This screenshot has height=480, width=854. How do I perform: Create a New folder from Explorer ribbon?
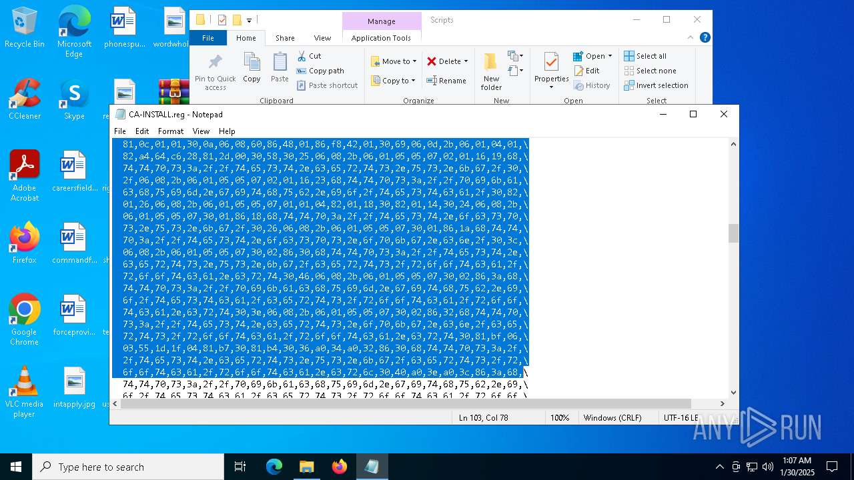point(491,72)
